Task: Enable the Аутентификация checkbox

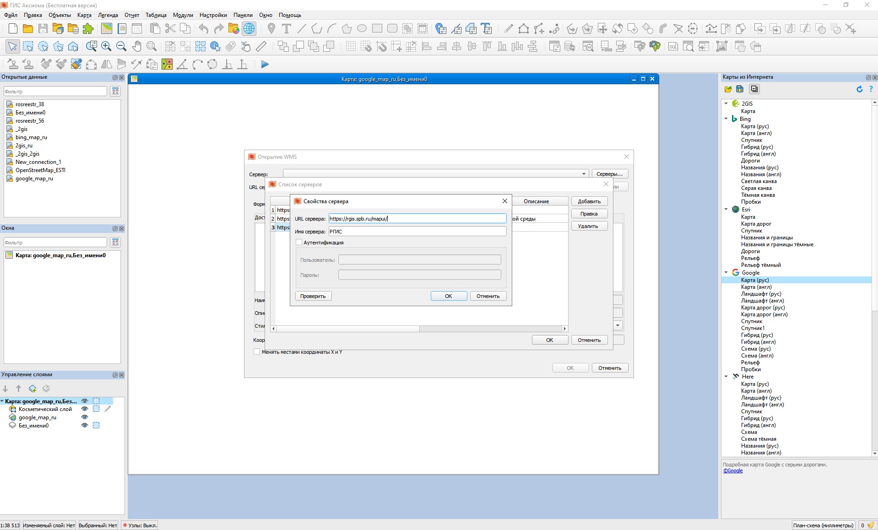Action: click(299, 243)
